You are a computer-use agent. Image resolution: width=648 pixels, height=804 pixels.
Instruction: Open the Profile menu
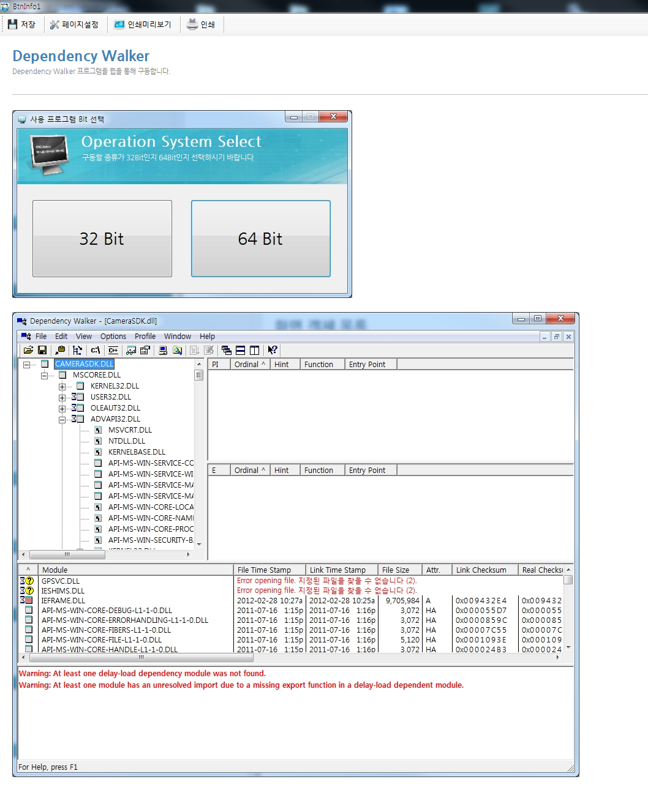145,336
